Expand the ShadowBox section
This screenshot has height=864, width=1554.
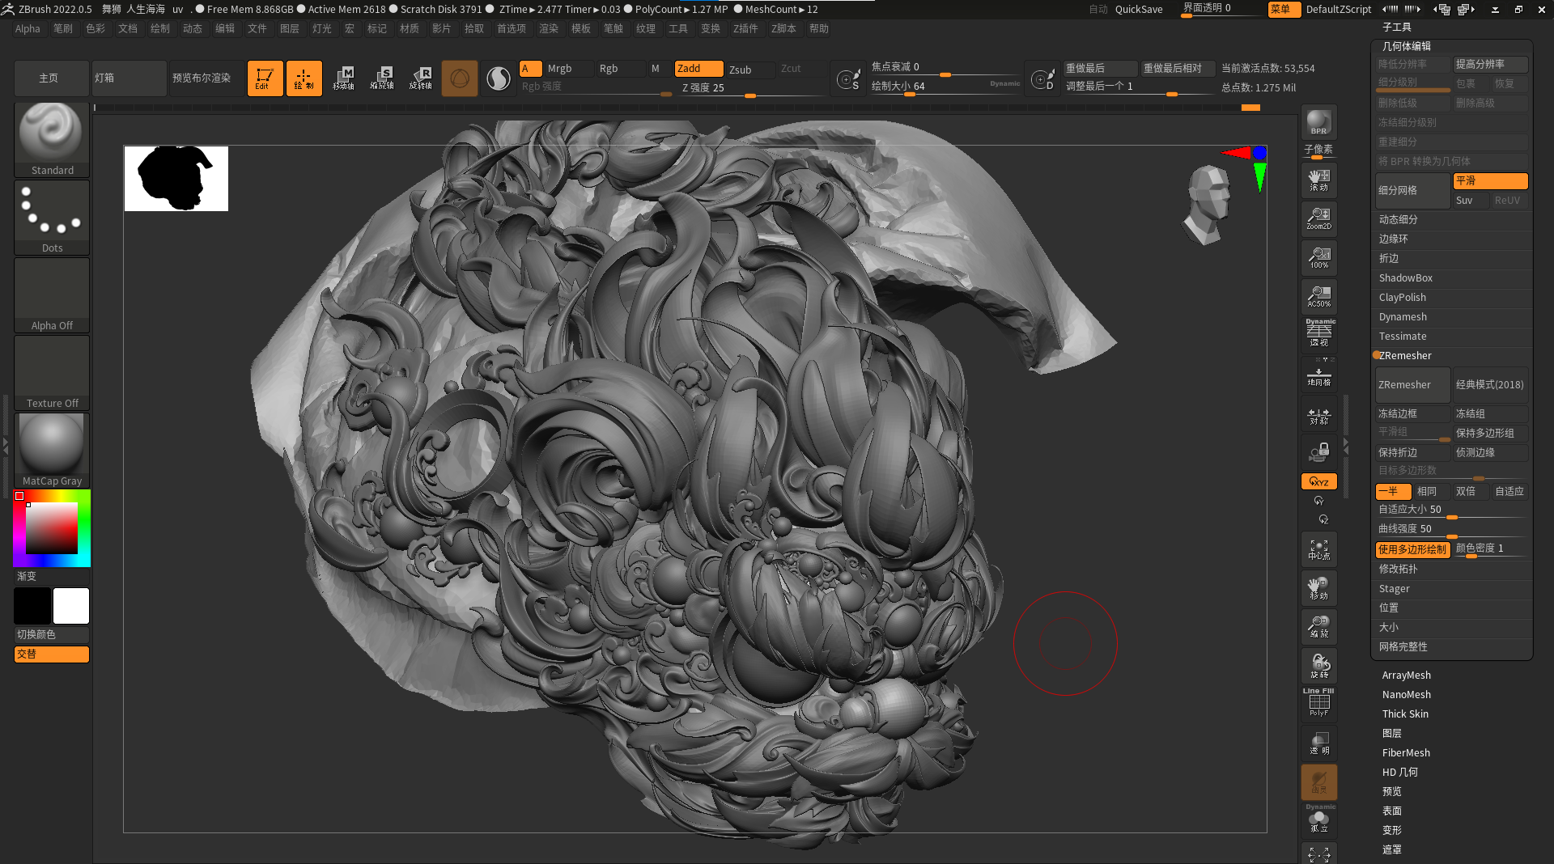pos(1405,278)
